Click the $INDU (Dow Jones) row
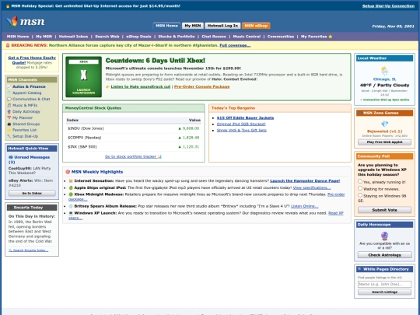The width and height of the screenshot is (420, 315). pos(134,128)
